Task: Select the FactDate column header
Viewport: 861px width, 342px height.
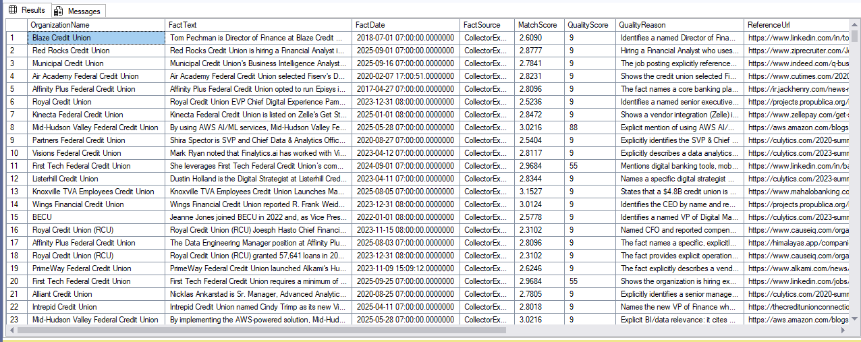Action: click(x=406, y=25)
